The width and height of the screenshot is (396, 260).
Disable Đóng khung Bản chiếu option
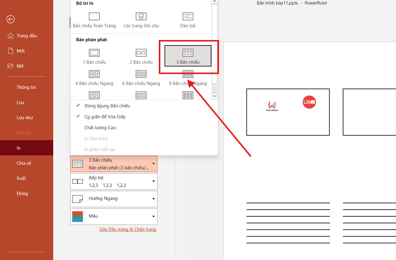coord(107,106)
